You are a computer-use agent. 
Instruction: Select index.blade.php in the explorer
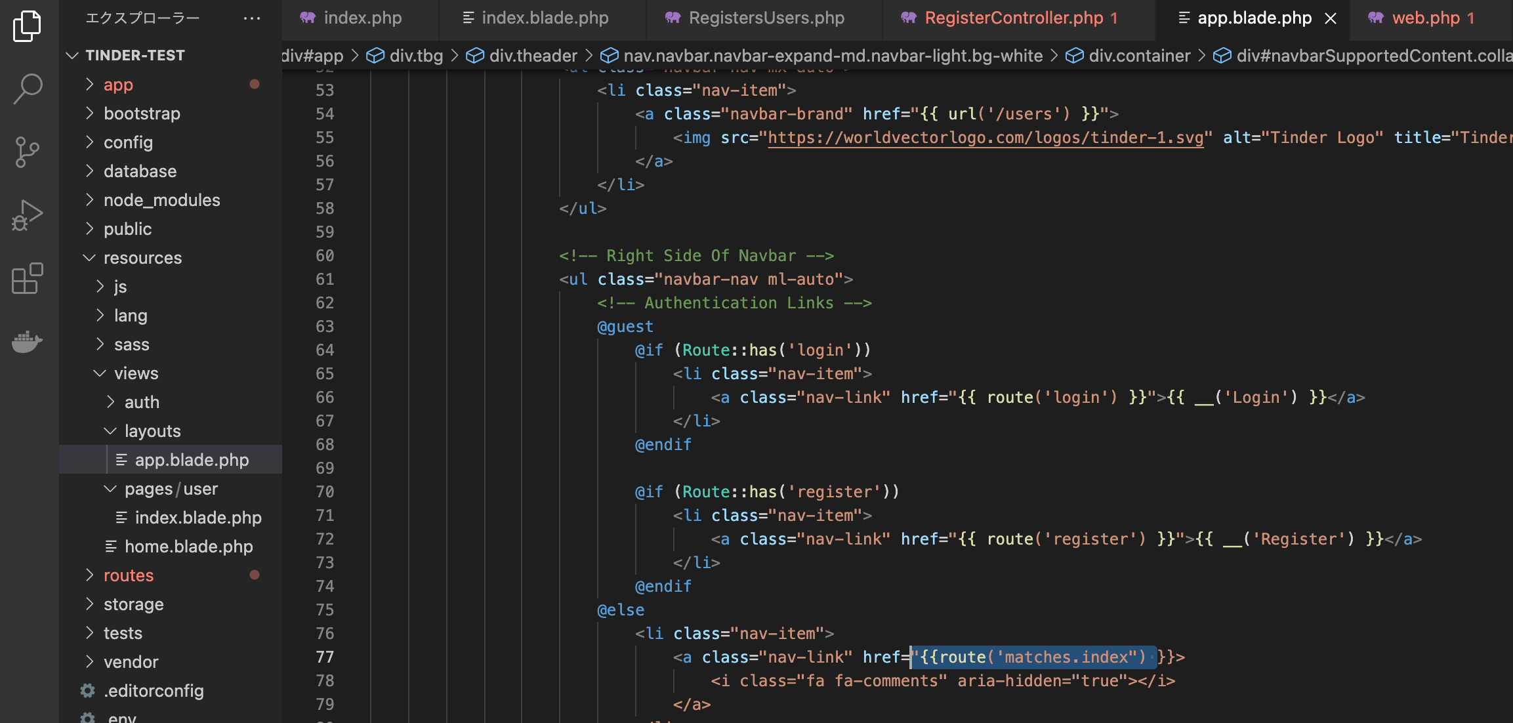click(x=198, y=517)
